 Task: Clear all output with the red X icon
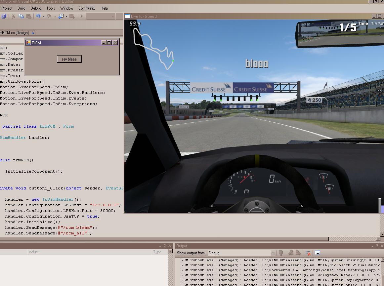(x=308, y=253)
